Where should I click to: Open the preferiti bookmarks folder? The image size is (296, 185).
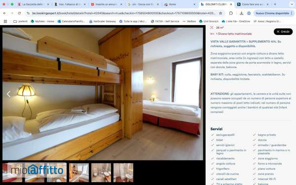coord(20,21)
